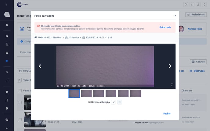The width and height of the screenshot is (210, 131).
Task: Click the main obstructed camera image
Action: [x=105, y=66]
